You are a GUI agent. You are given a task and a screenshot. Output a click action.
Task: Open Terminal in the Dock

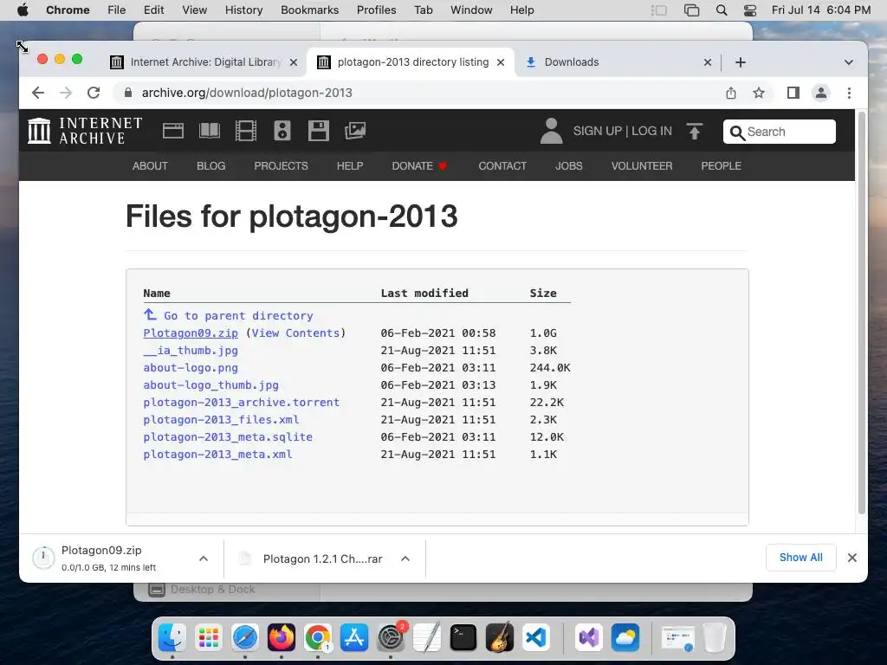click(x=463, y=638)
